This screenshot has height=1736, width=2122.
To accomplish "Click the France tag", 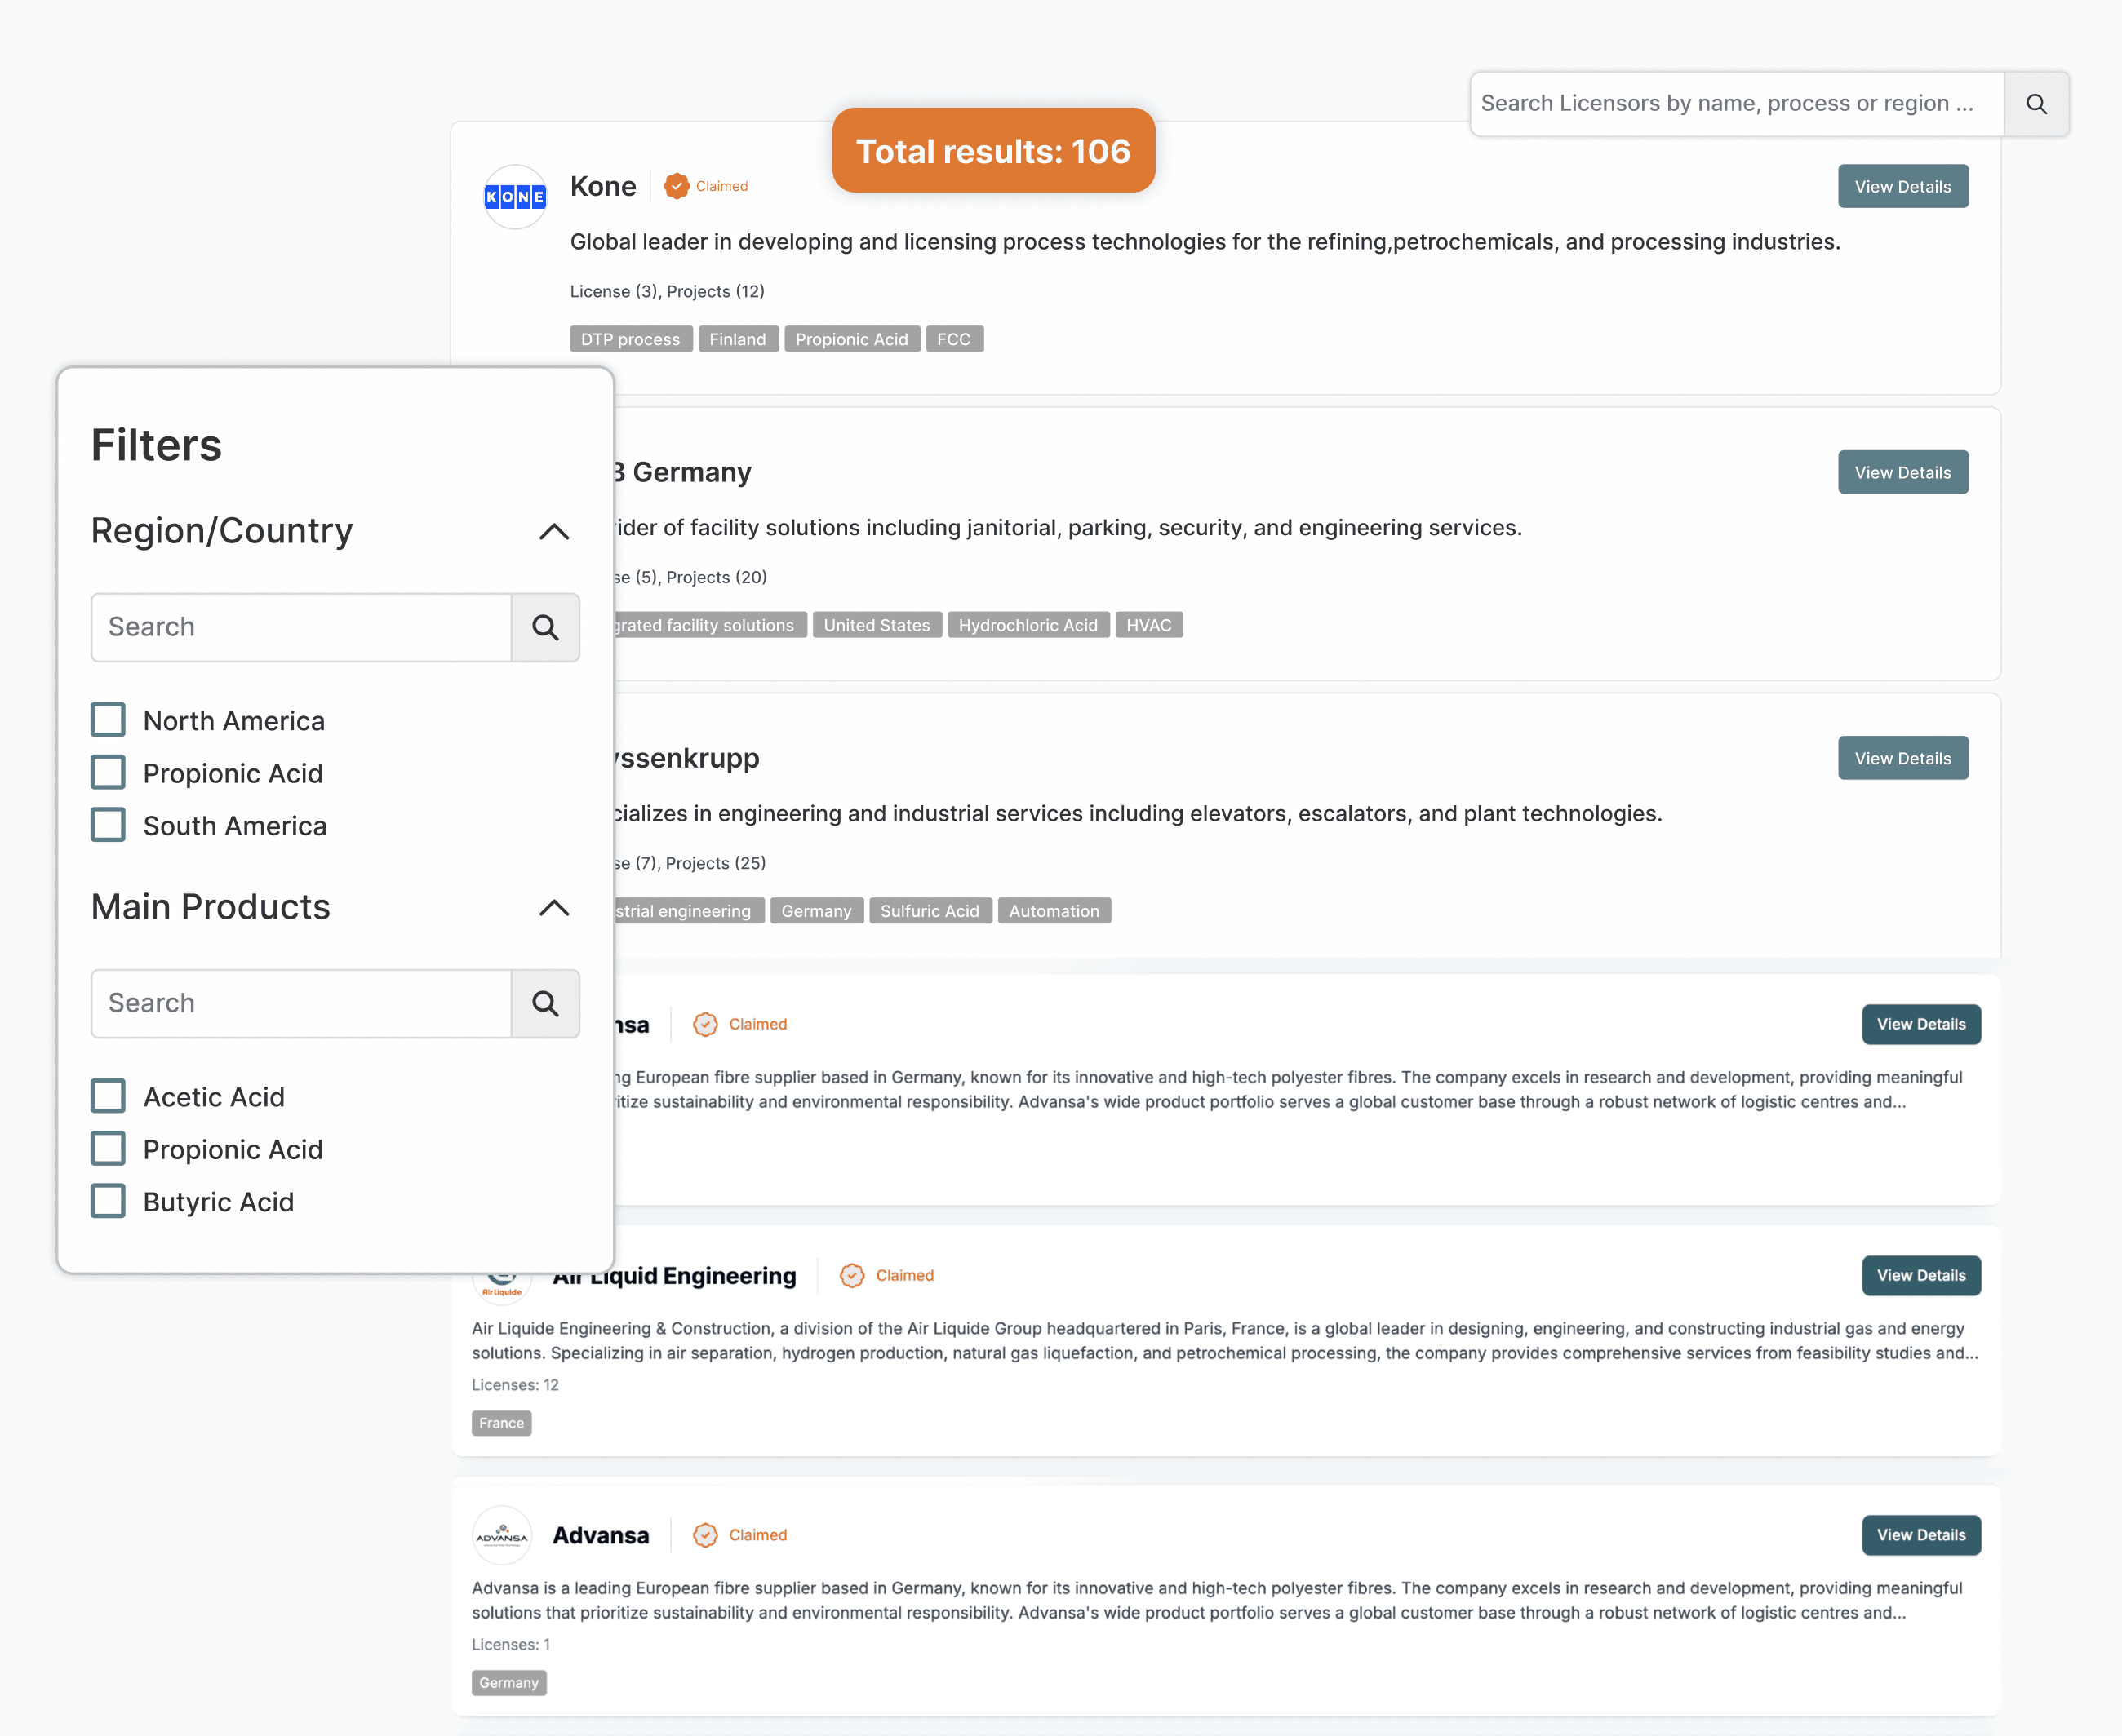I will coord(501,1423).
